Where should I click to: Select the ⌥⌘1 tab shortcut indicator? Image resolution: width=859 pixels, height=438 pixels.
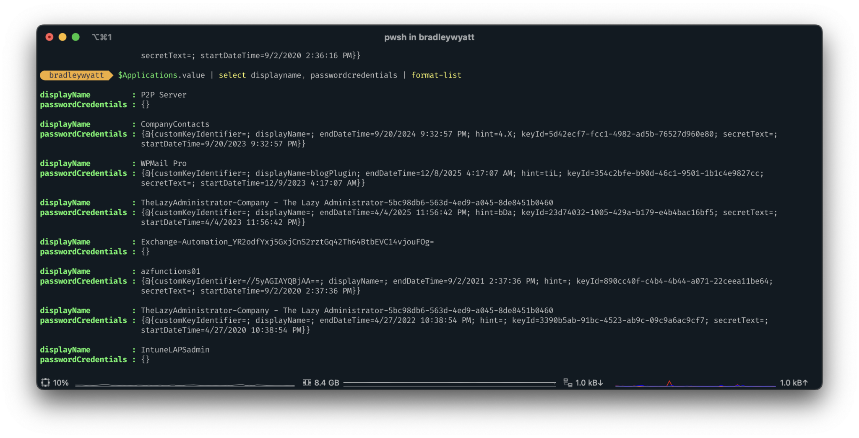(x=102, y=37)
